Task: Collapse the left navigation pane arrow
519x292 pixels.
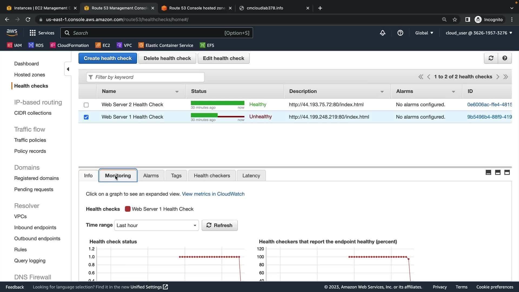Action: pyautogui.click(x=68, y=69)
